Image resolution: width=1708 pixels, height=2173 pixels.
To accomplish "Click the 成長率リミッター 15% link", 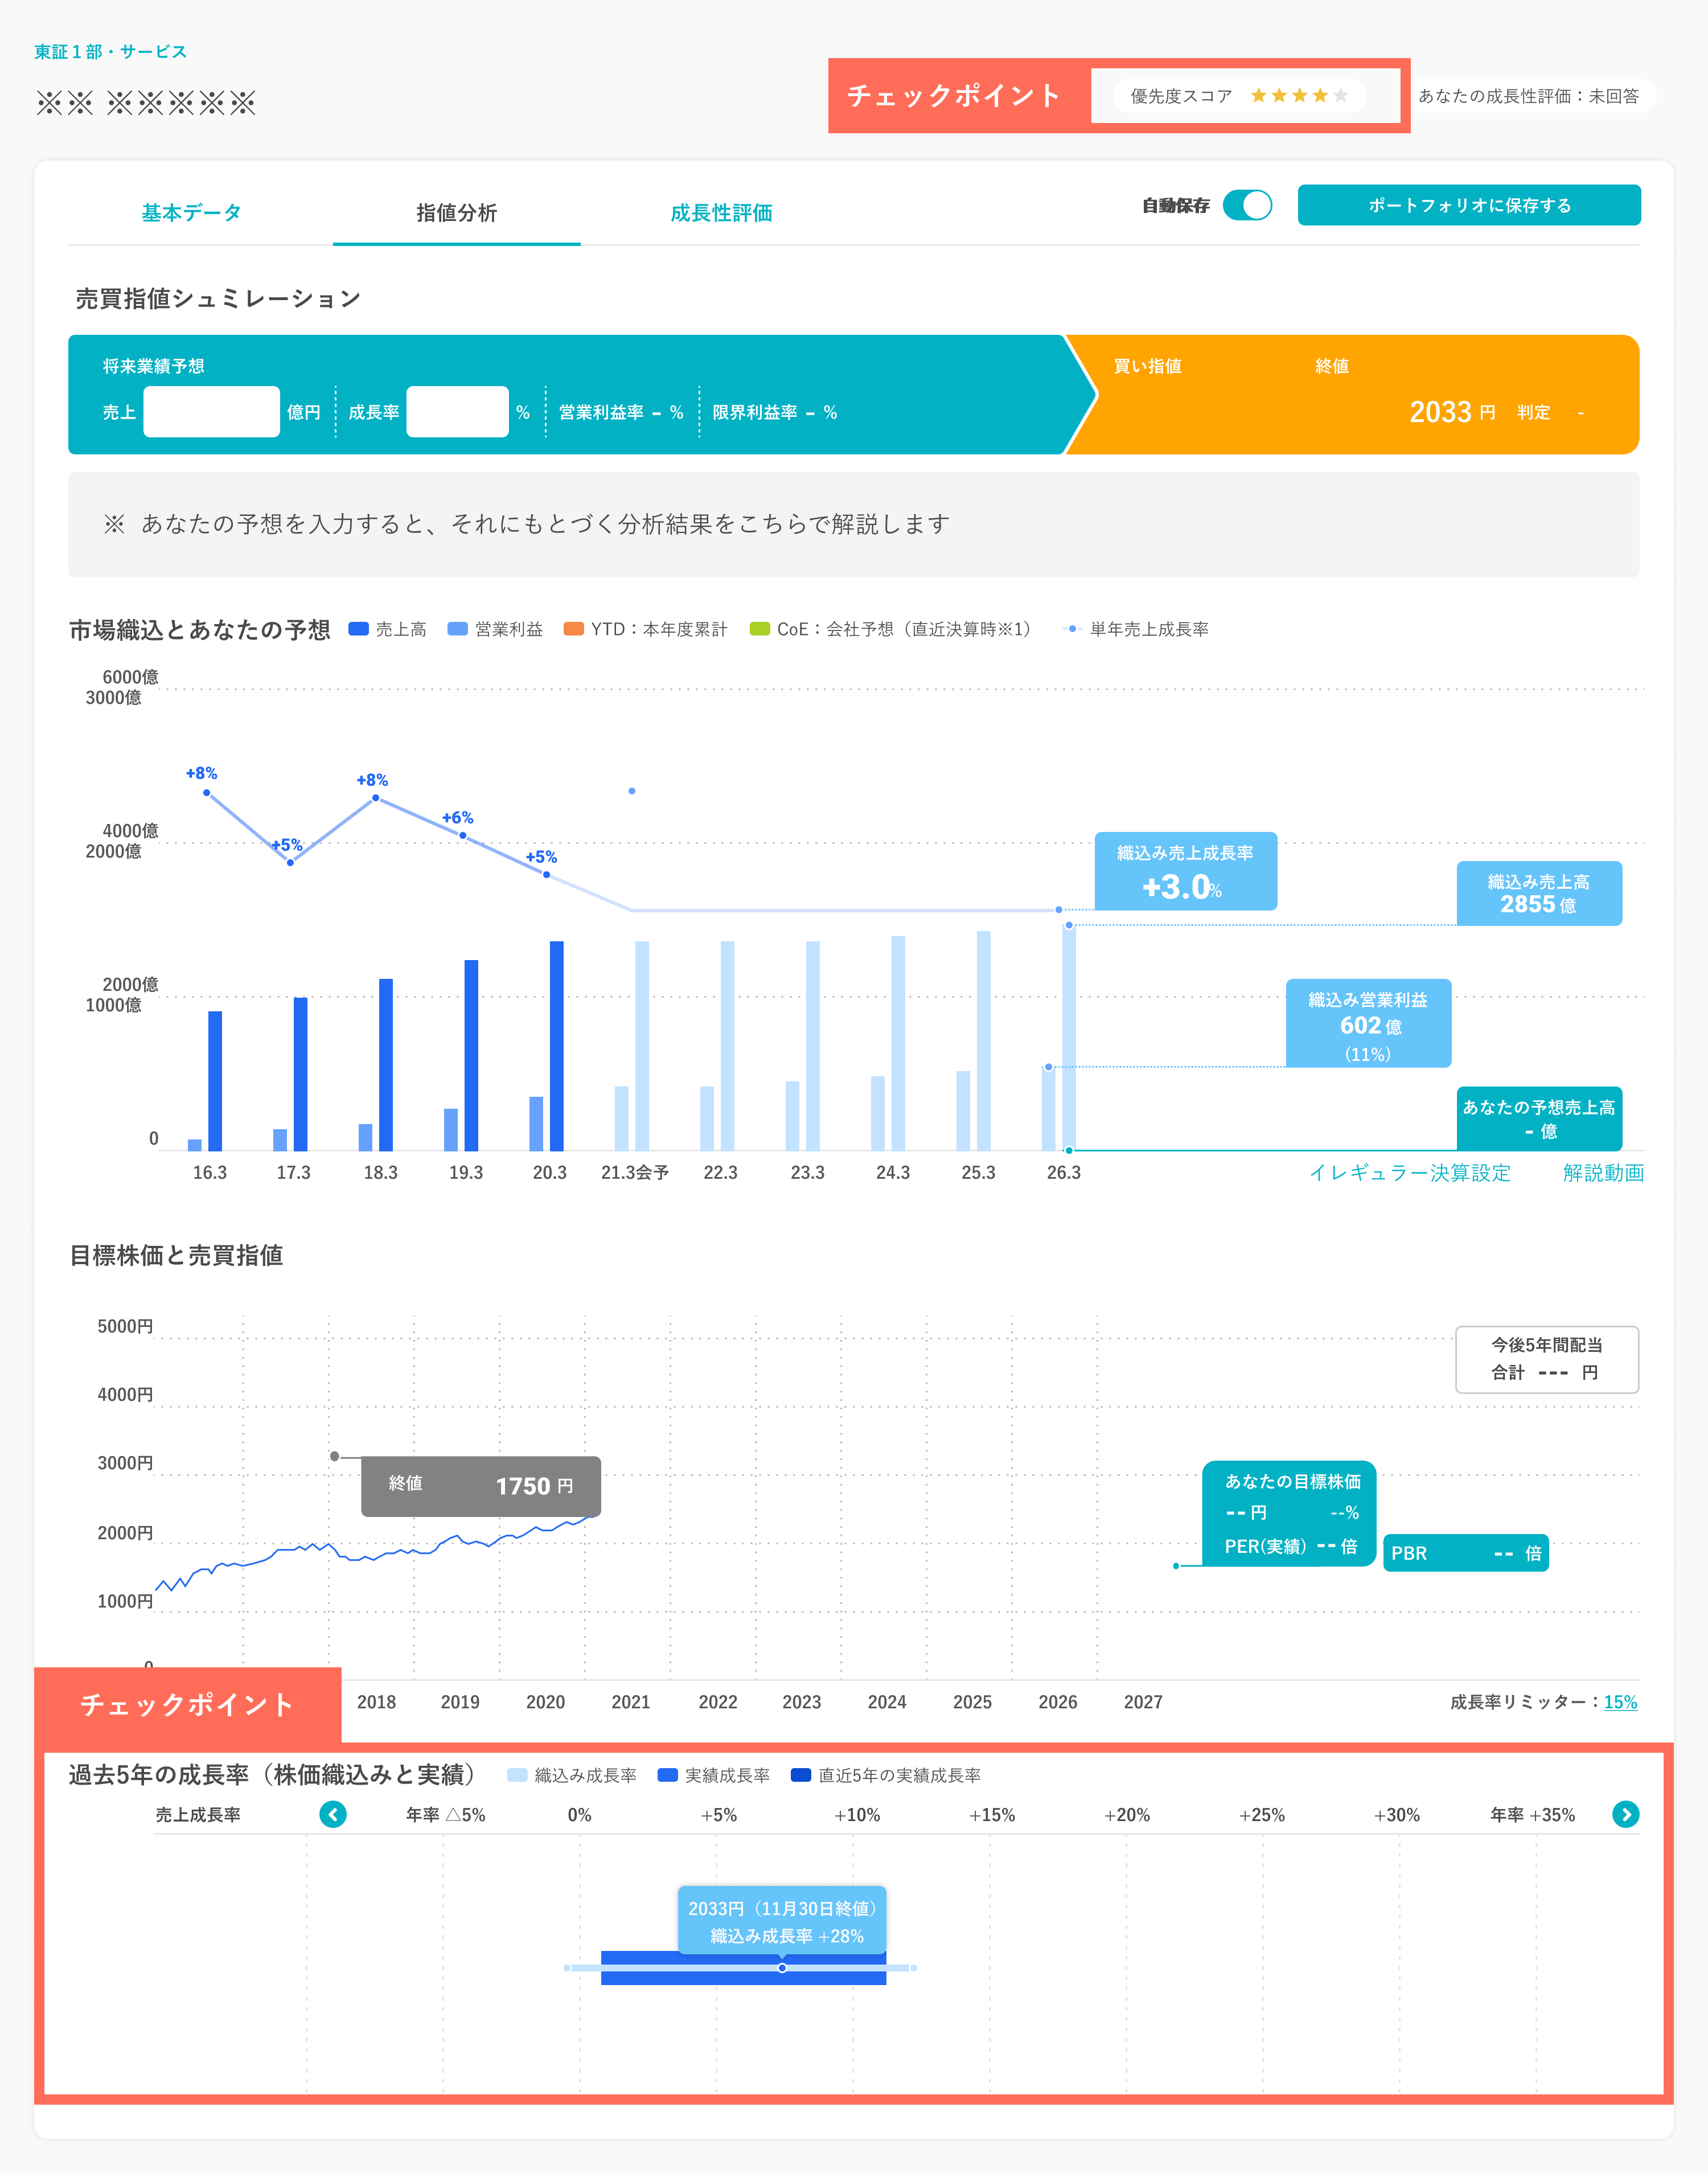I will (x=1620, y=1702).
